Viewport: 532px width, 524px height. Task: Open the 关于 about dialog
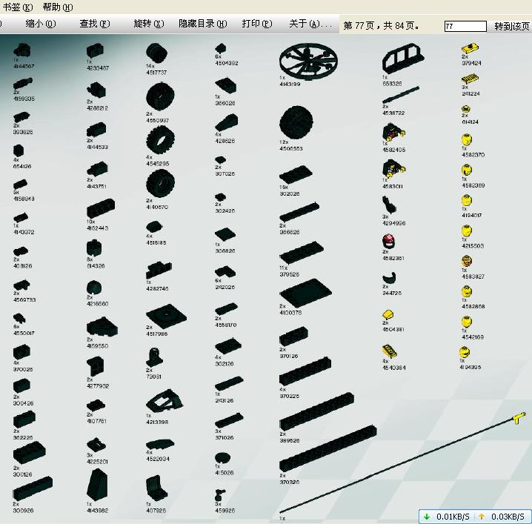click(x=310, y=24)
